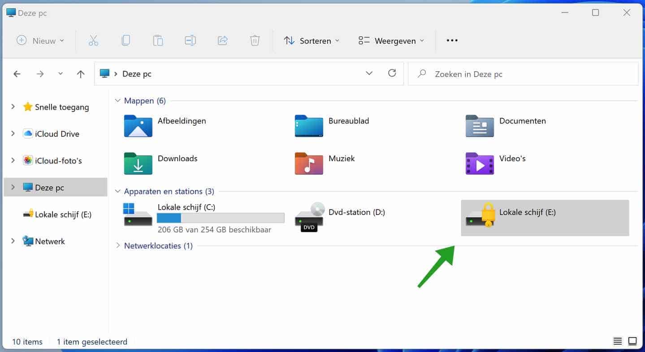
Task: Click the Copy icon in toolbar
Action: 126,41
